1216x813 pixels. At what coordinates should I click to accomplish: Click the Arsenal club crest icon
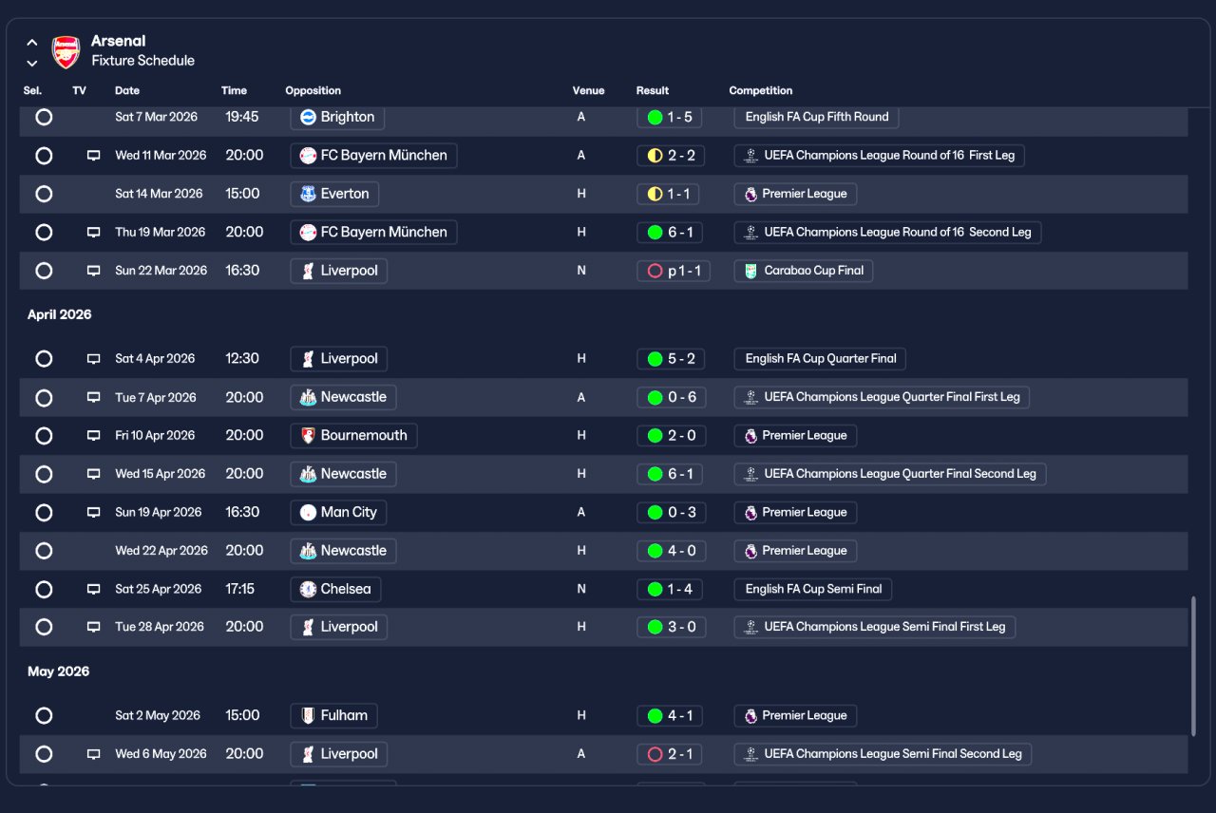tap(66, 52)
